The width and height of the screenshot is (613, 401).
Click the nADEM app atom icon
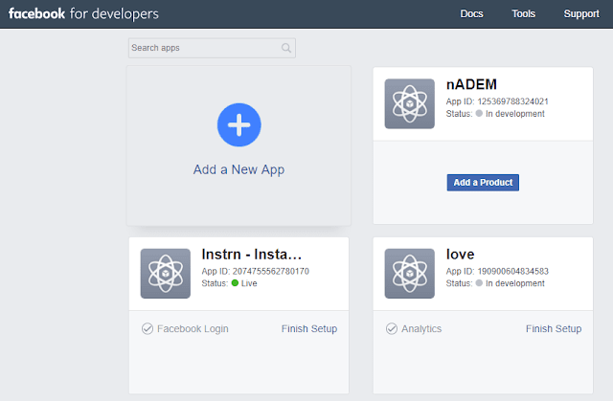pos(410,102)
